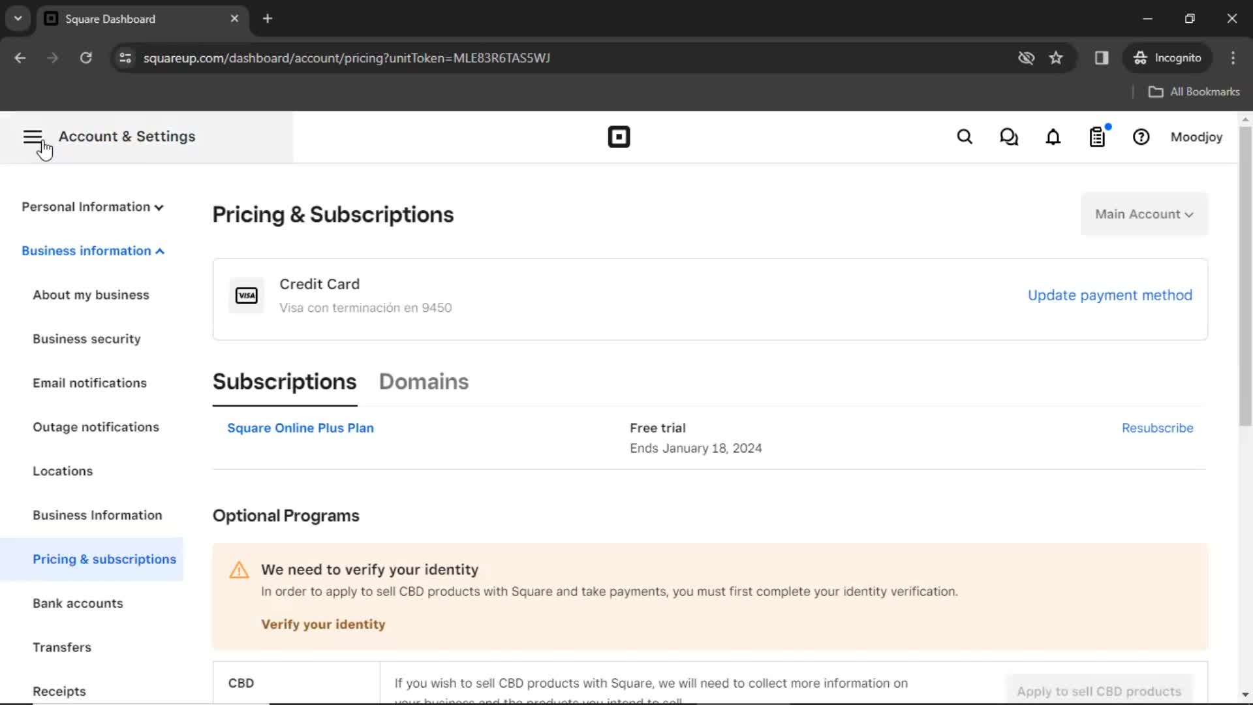Image resolution: width=1253 pixels, height=705 pixels.
Task: Click the identity warning triangle icon
Action: click(239, 570)
